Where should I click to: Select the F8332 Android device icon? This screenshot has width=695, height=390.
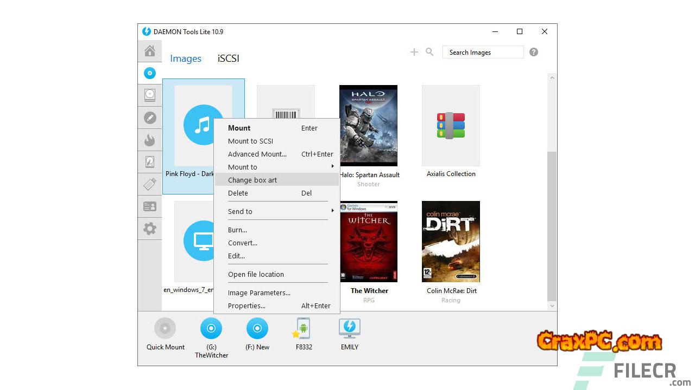[x=304, y=329]
